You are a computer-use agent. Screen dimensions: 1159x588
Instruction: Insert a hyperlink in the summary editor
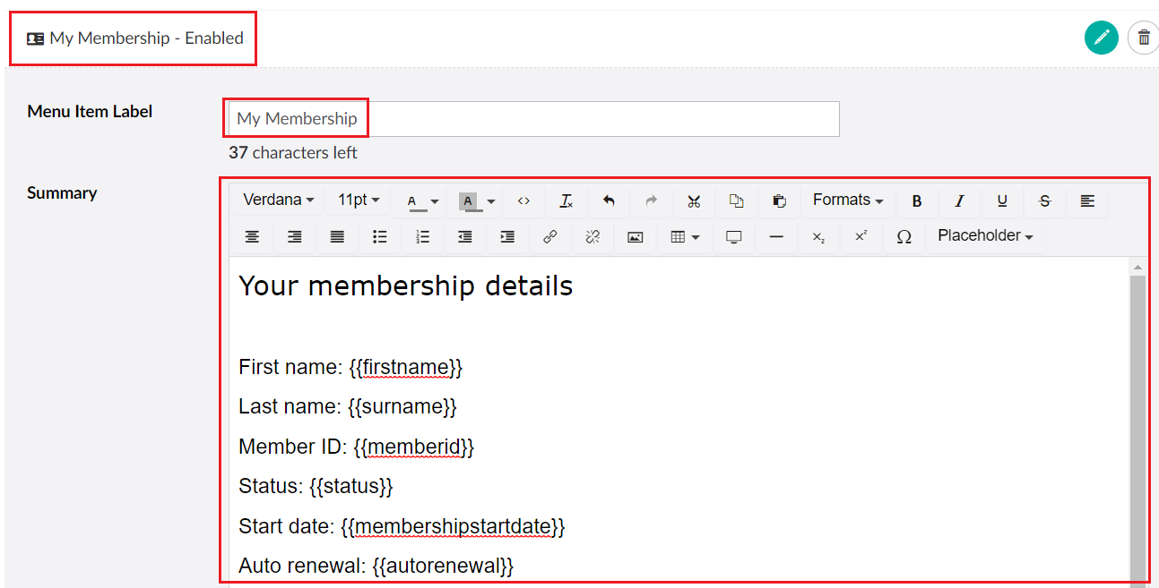point(550,236)
